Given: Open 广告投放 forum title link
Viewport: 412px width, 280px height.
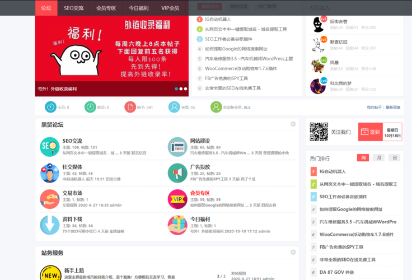Looking at the screenshot, I should 200,167.
